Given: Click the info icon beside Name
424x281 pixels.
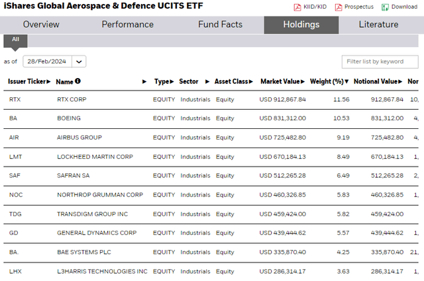Looking at the screenshot, I should click(x=78, y=81).
